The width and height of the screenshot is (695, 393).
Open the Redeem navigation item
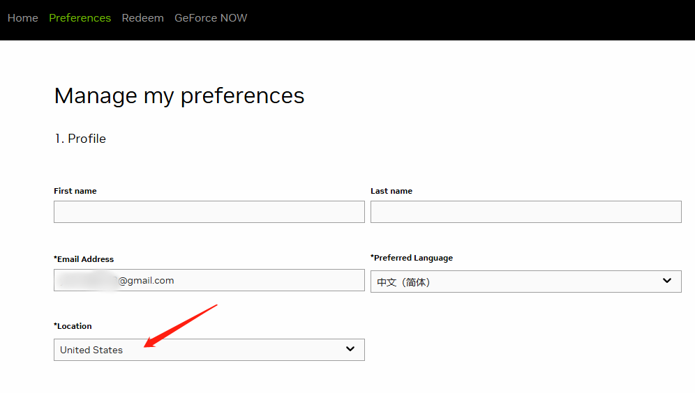pos(142,18)
